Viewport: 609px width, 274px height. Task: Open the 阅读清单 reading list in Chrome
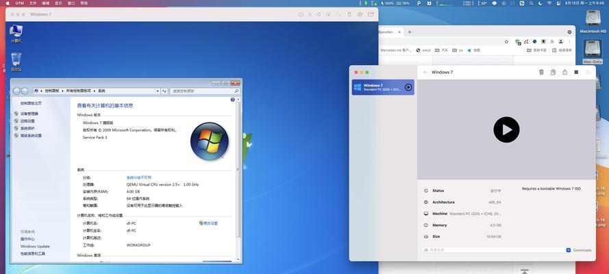(562, 51)
